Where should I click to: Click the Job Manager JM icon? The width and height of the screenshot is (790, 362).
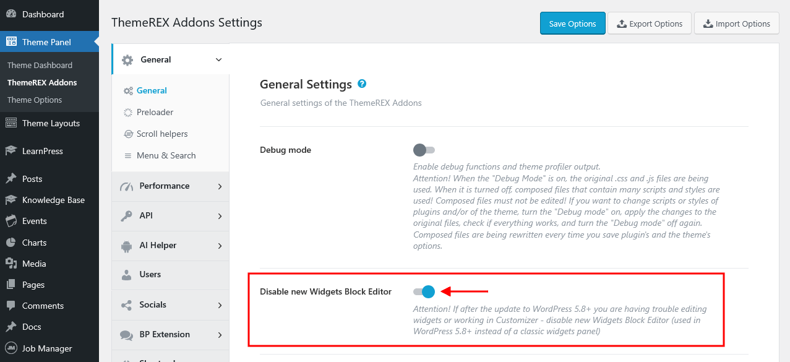[11, 348]
